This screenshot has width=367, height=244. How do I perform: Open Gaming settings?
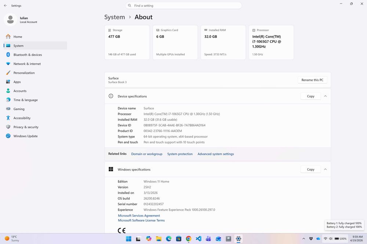(x=35, y=109)
